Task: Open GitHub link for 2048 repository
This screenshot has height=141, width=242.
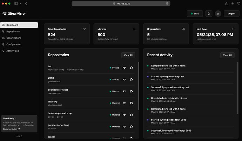Action: tap(132, 80)
